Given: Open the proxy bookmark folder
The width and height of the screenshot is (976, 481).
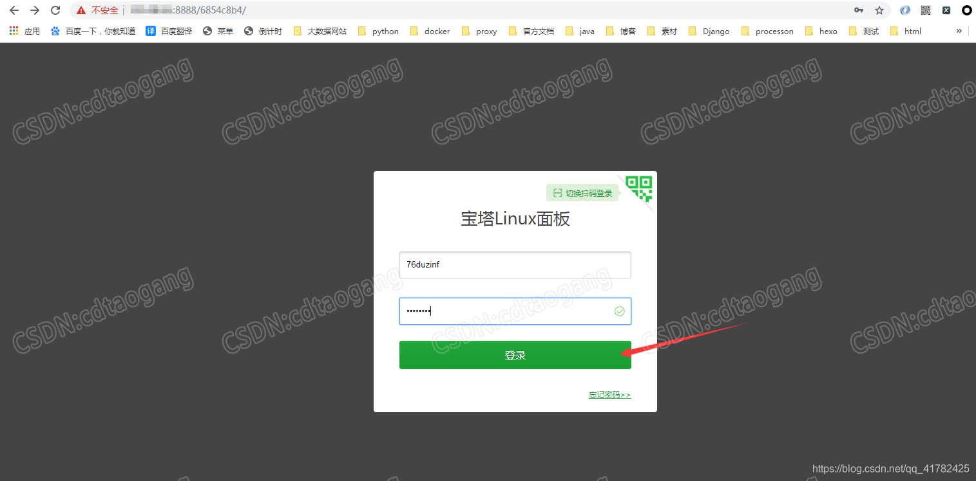Looking at the screenshot, I should click(x=479, y=31).
